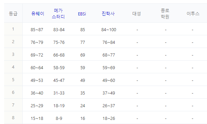Click the 85~87 cell in 유웨이 column
The width and height of the screenshot is (207, 124).
click(x=37, y=30)
